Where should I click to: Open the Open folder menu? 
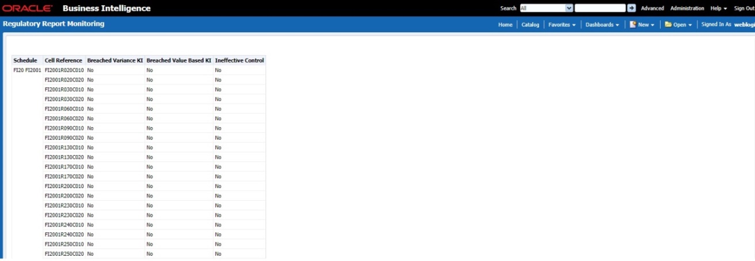click(x=678, y=25)
